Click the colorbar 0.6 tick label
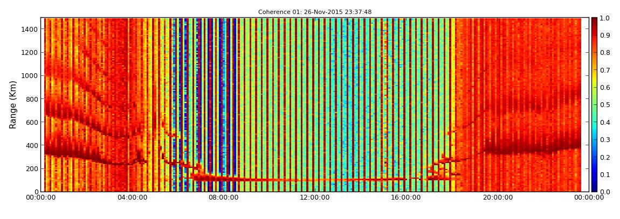The height and width of the screenshot is (219, 620). tap(604, 88)
